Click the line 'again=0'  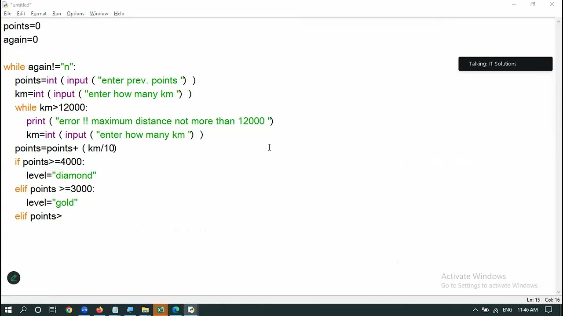click(x=21, y=40)
